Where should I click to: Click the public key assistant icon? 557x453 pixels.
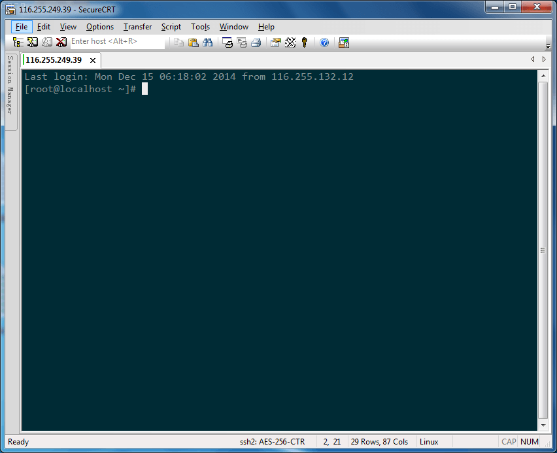pyautogui.click(x=304, y=42)
